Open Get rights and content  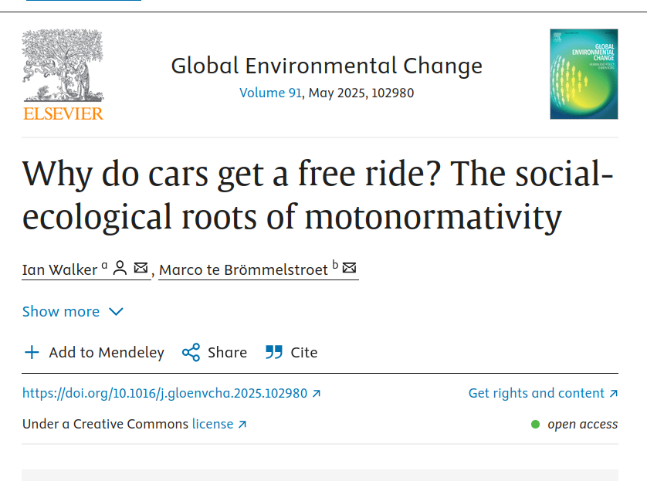click(x=537, y=393)
